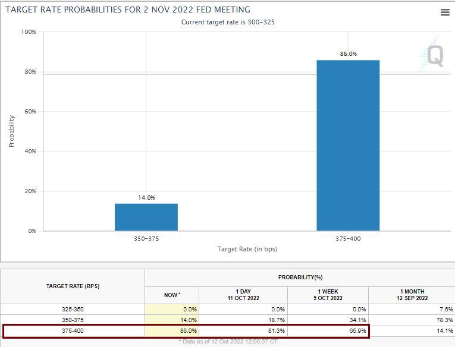Screen dimensions: 455x347
Task: Select the 325-350 target rate row
Action: click(227, 310)
